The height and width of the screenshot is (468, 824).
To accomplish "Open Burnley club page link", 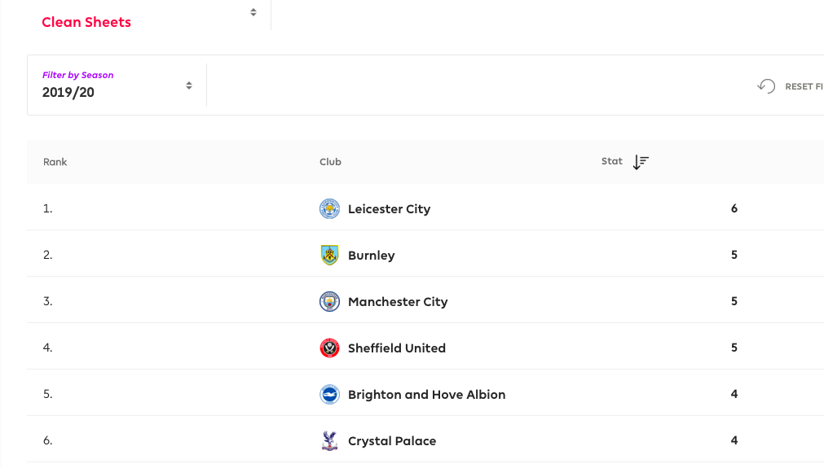I will (371, 256).
